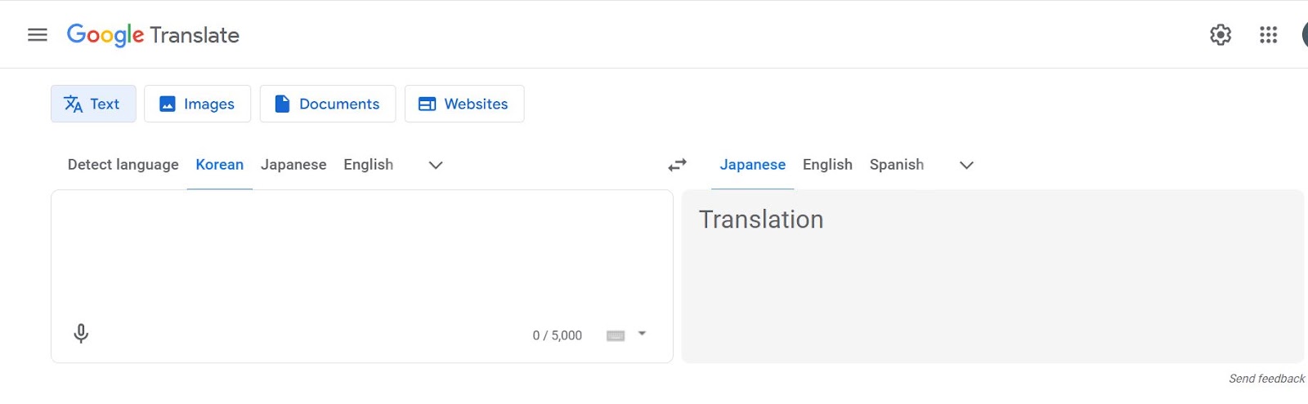The width and height of the screenshot is (1308, 404).
Task: Open the account profile avatar
Action: click(1305, 35)
